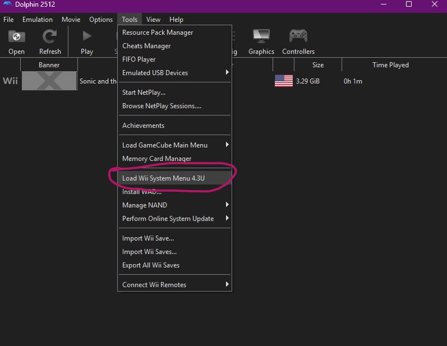This screenshot has height=346, width=447.
Task: Click the Refresh game list icon
Action: click(x=50, y=38)
